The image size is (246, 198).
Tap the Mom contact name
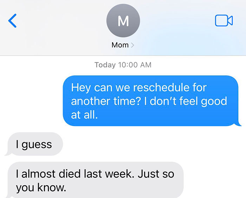(120, 45)
